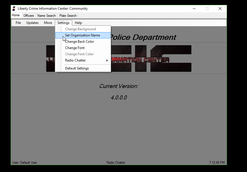The image size is (247, 172).
Task: Close the Liberty Crime Information Center window
Action: click(x=220, y=9)
